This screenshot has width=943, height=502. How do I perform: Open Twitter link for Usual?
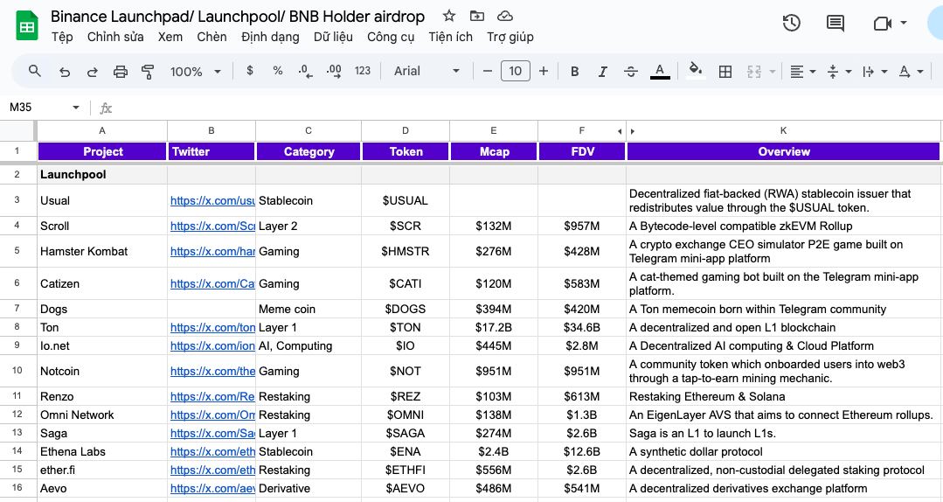point(212,201)
